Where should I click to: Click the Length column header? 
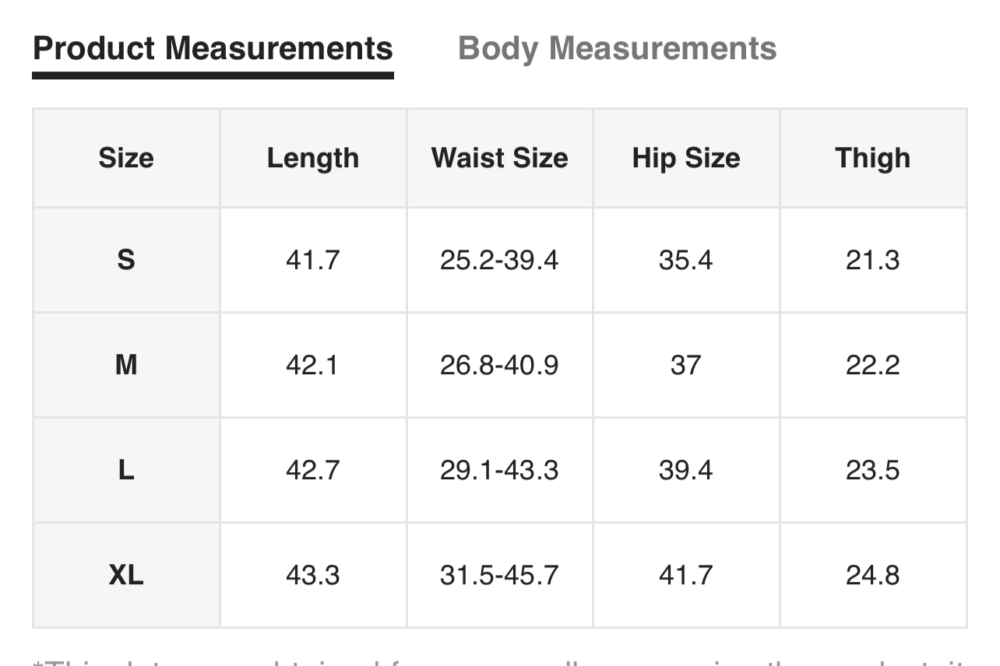coord(313,158)
